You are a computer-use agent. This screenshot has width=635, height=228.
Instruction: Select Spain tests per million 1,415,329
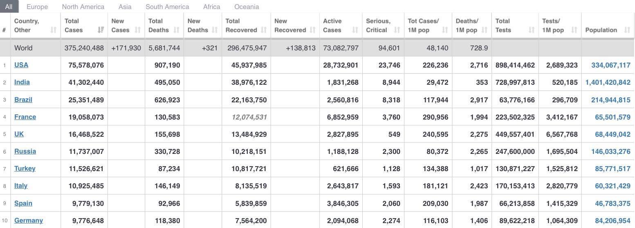562,203
